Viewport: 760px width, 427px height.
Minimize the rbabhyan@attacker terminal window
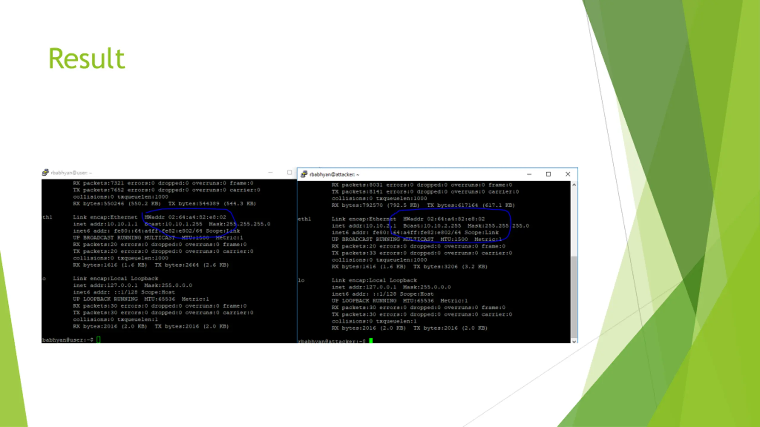coord(529,174)
